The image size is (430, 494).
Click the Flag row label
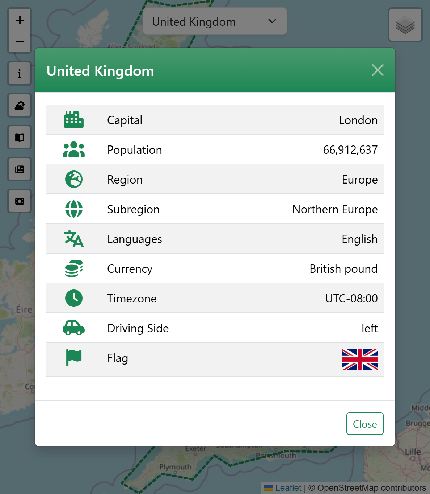(118, 358)
